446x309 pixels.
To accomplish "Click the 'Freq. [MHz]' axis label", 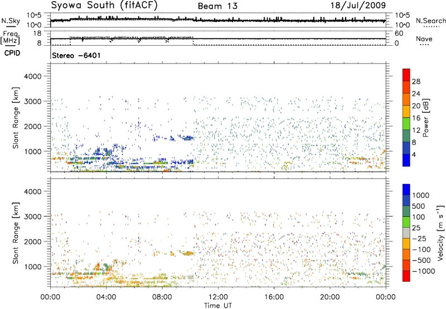I will click(x=10, y=37).
